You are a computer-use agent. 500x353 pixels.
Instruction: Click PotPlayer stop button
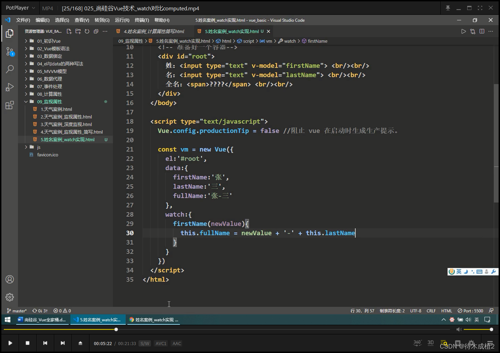(28, 343)
